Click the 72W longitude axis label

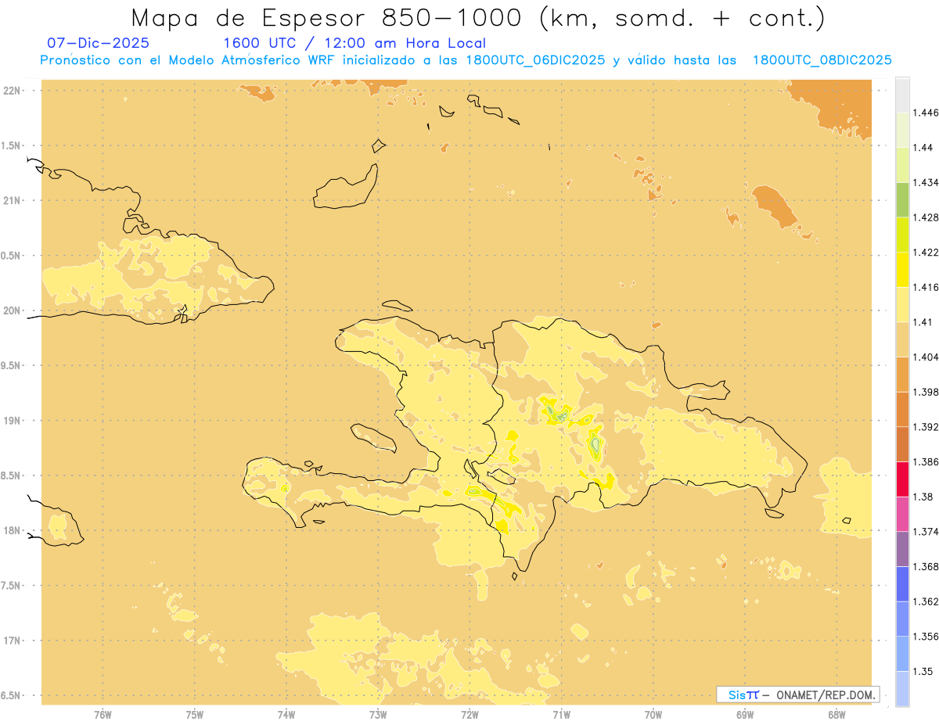(x=469, y=714)
